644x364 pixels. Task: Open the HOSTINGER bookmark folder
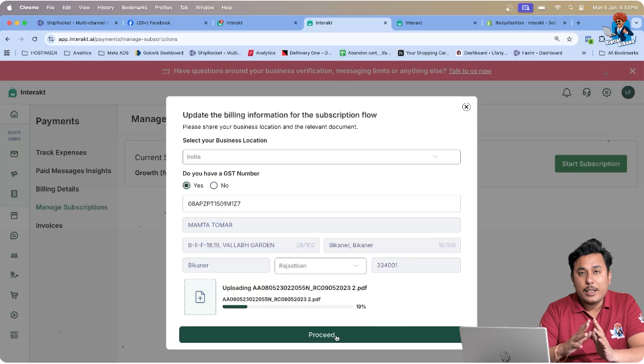40,53
